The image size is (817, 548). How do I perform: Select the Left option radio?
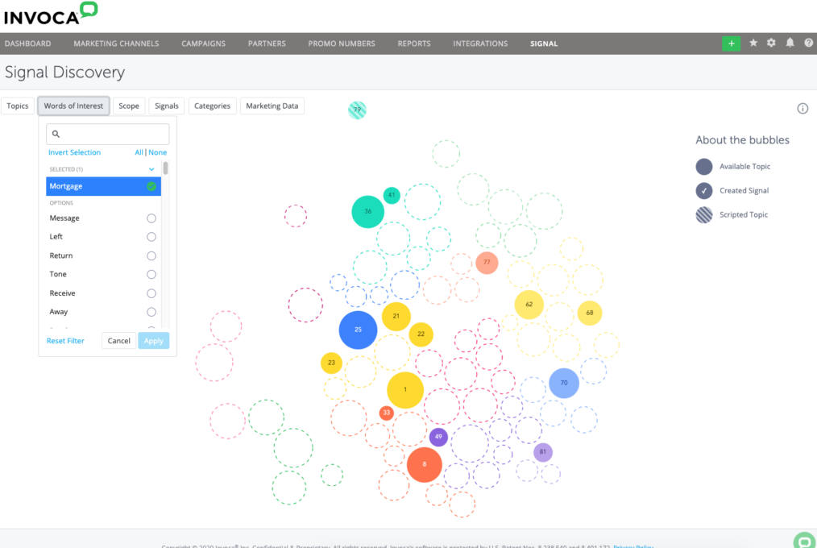click(151, 237)
